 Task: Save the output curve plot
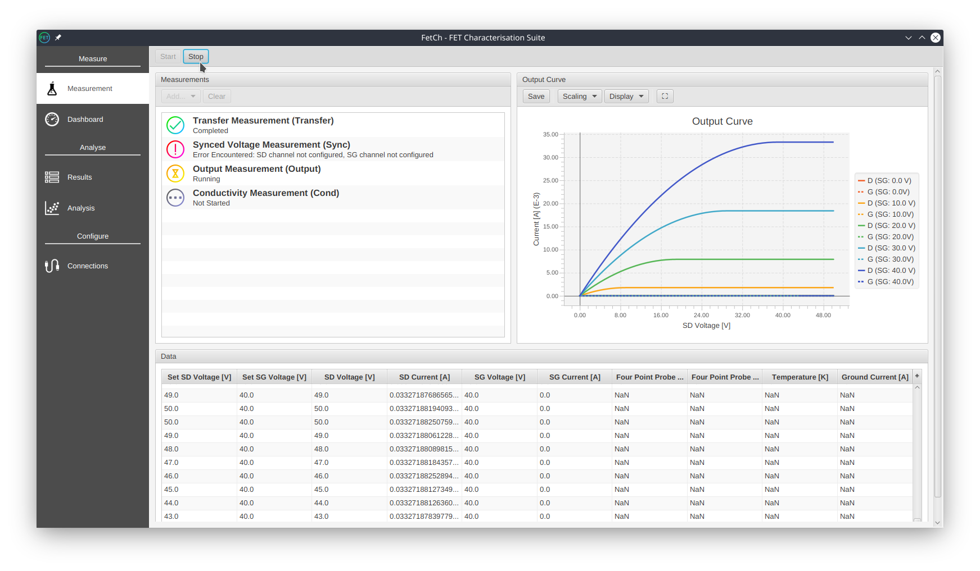[x=536, y=97]
